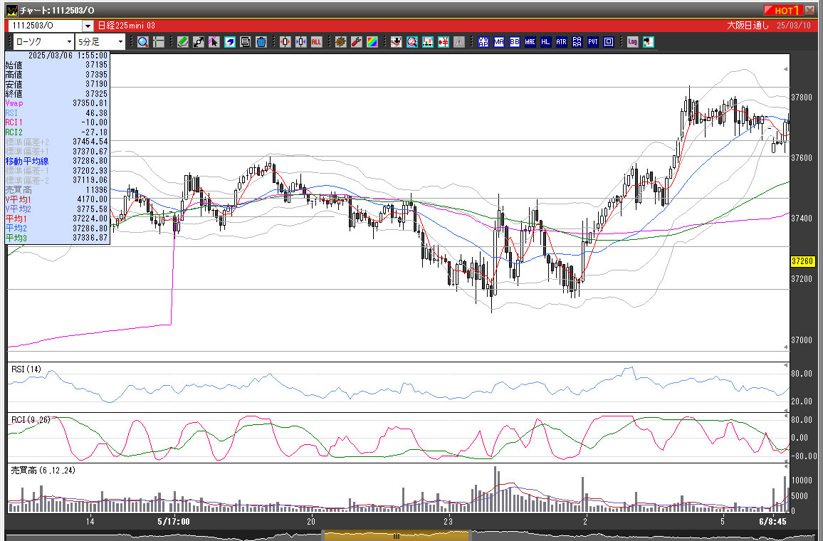Click the blue-arrow candle width shrink icon
This screenshot has width=823, height=541.
[x=300, y=42]
